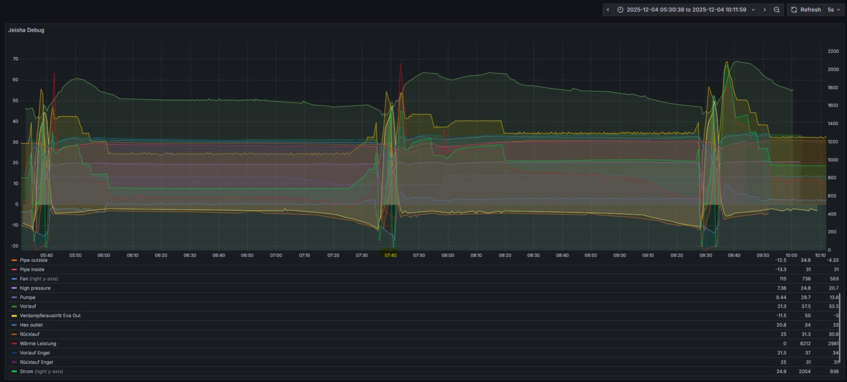Click the 21.5 value in Vorlauf Engel row
This screenshot has height=382, width=847.
pyautogui.click(x=781, y=353)
